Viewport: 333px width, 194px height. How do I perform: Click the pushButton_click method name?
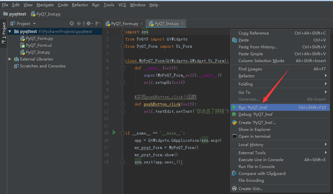coord(162,104)
